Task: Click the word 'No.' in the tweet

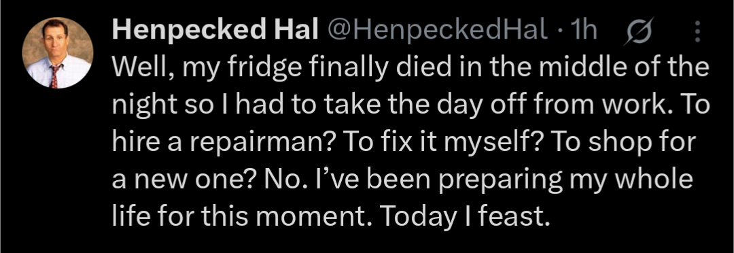Action: [283, 180]
